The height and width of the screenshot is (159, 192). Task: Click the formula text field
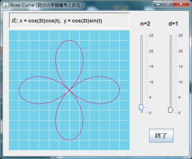tap(69, 21)
